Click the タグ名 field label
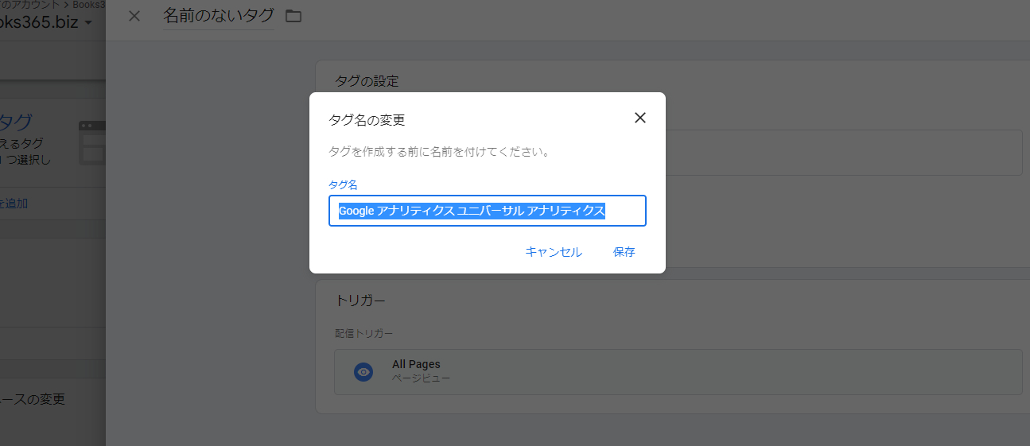1030x446 pixels. (x=343, y=184)
